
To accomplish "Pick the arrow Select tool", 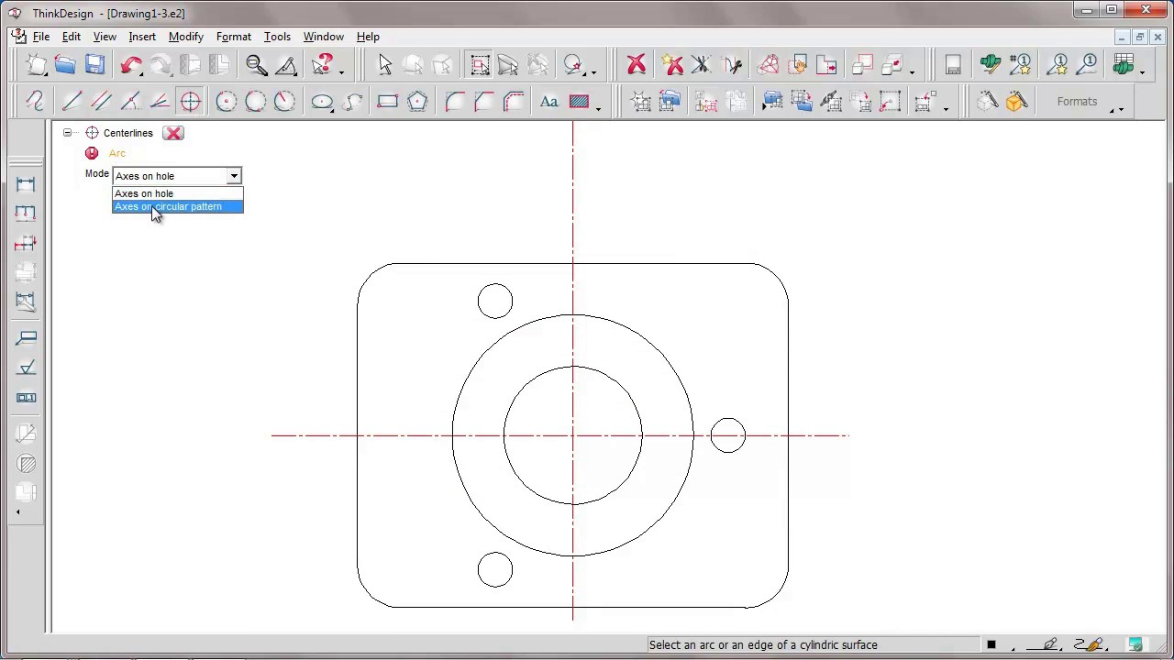I will (x=384, y=64).
